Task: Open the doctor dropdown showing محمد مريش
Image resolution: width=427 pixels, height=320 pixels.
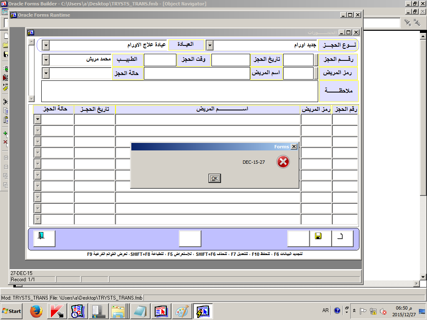Action: [x=46, y=60]
